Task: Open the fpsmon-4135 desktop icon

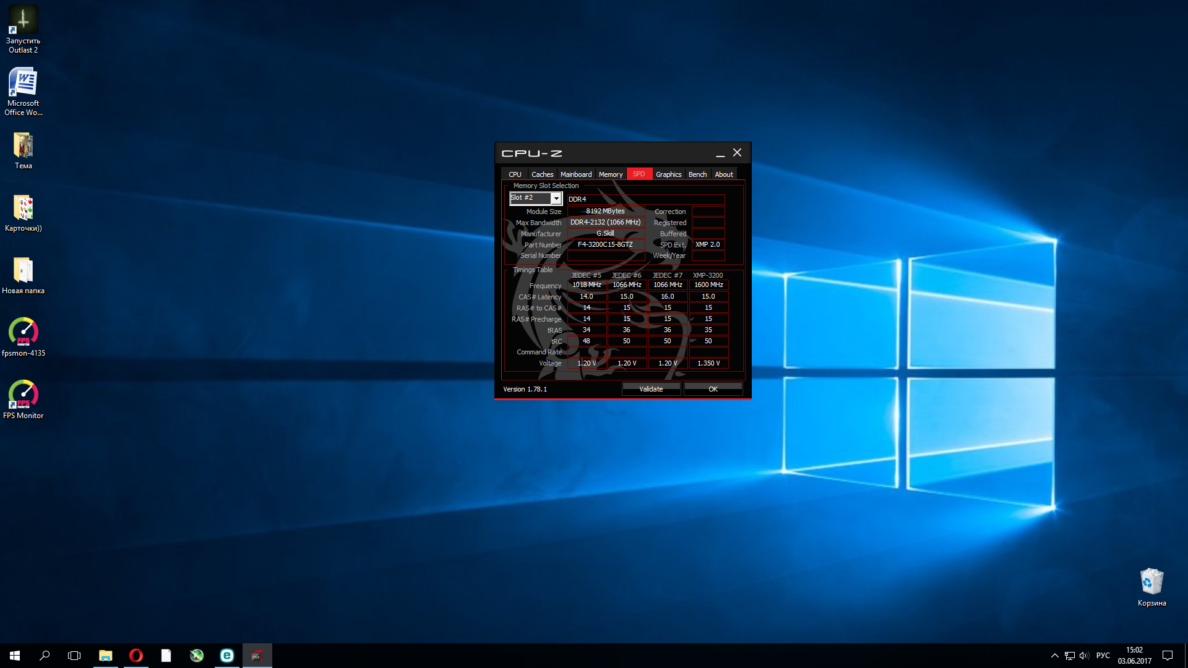Action: point(23,332)
